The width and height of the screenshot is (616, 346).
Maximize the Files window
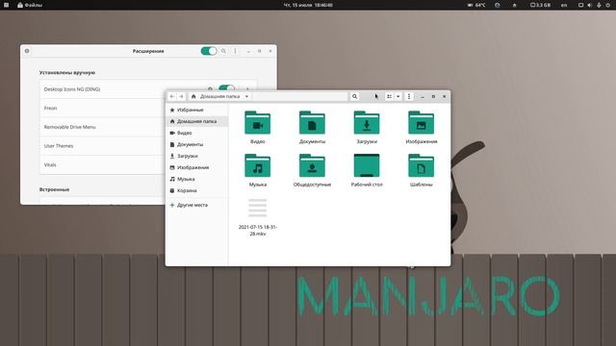click(433, 96)
